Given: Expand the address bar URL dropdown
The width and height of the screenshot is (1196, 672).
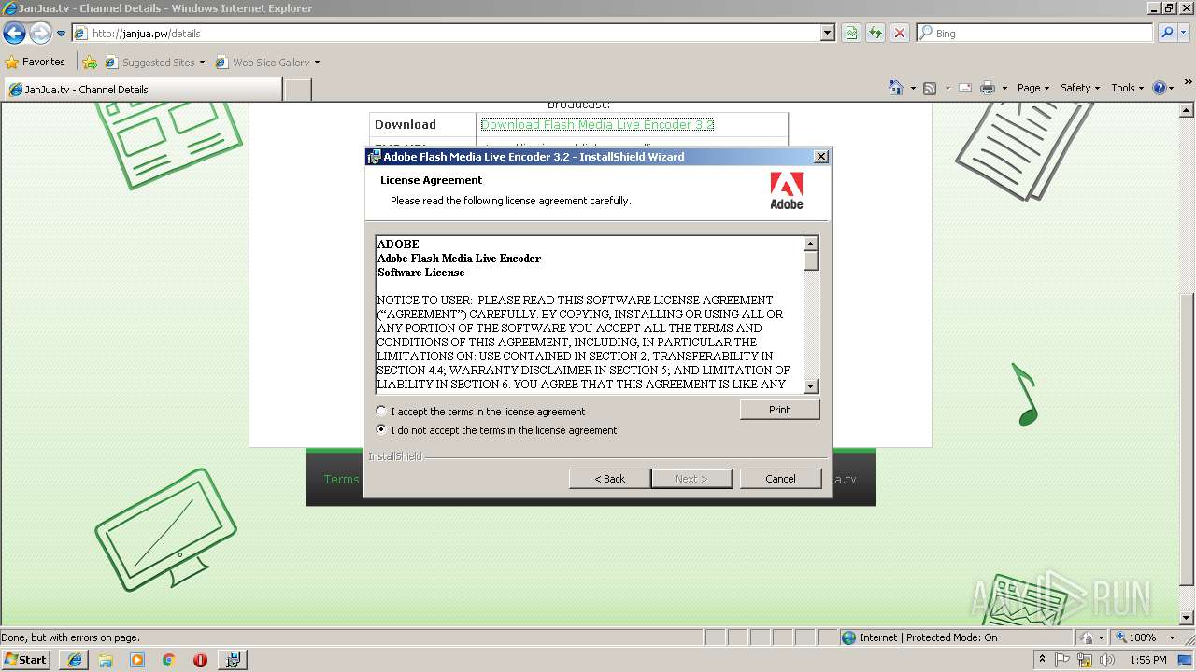Looking at the screenshot, I should pos(827,33).
